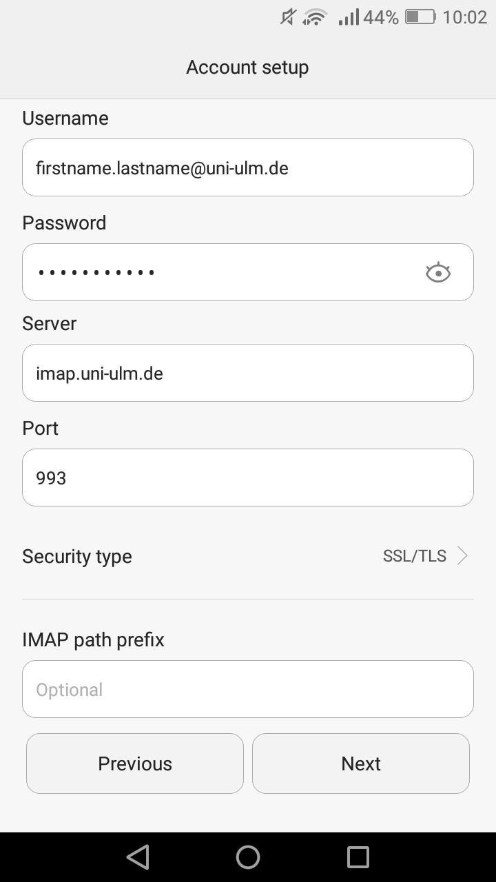Tap the Security type row label
Image resolution: width=496 pixels, height=882 pixels.
point(77,557)
